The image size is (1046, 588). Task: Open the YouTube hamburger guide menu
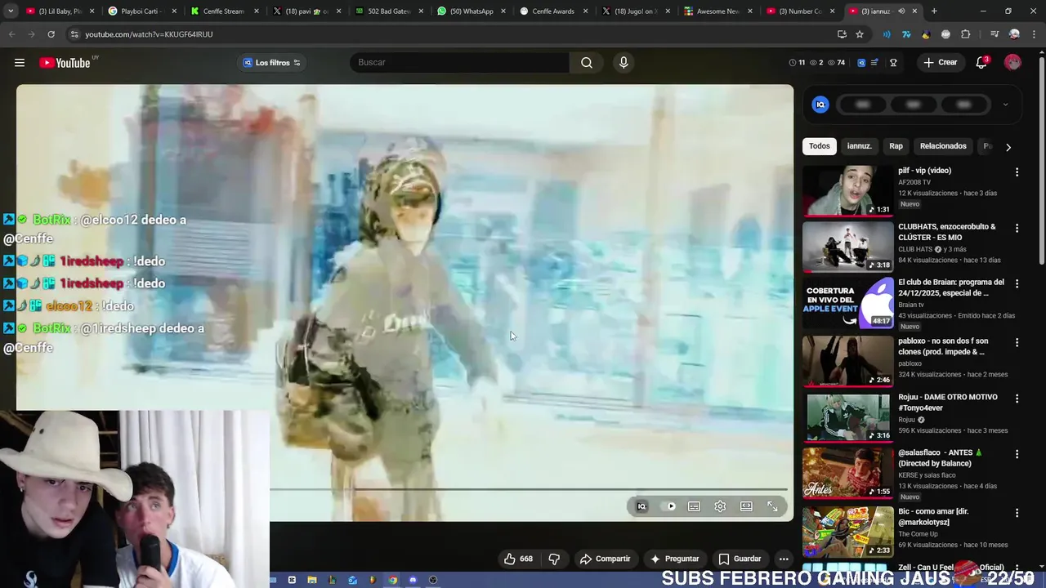point(20,63)
